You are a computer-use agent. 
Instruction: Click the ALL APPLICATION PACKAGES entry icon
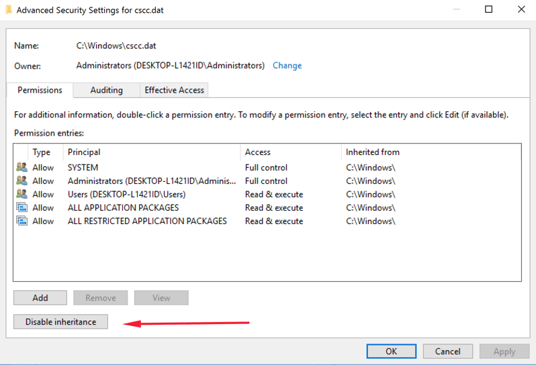[x=21, y=208]
